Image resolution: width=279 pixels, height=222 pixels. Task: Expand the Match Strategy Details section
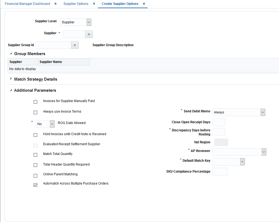pyautogui.click(x=11, y=79)
